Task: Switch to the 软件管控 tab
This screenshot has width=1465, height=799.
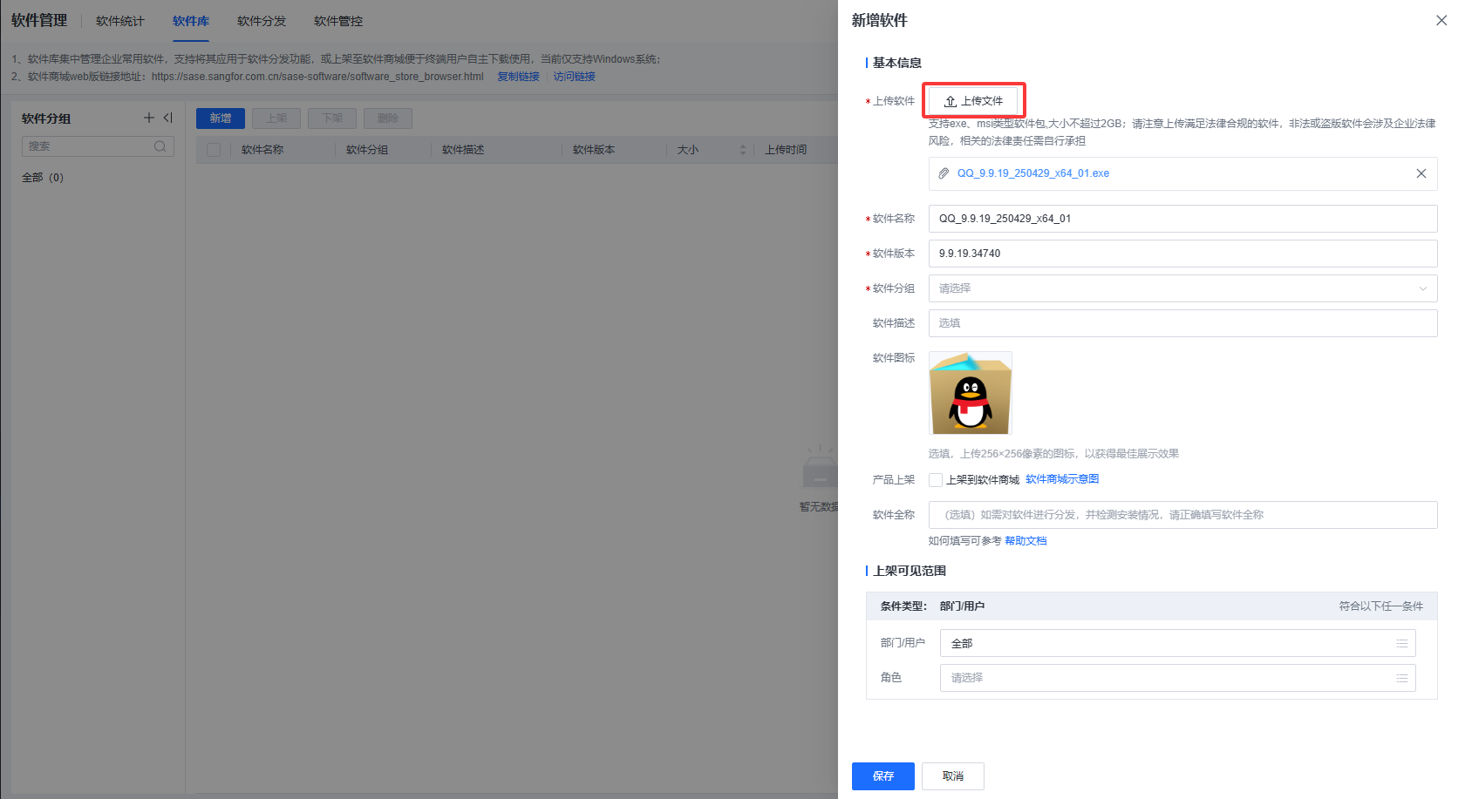Action: click(338, 21)
